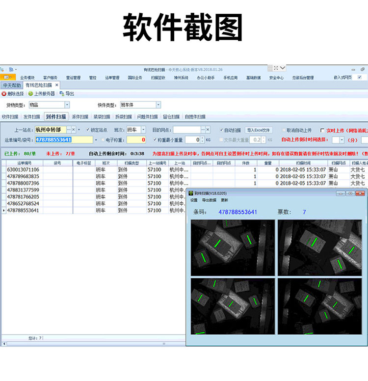Image resolution: width=368 pixels, height=381 pixels.
Task: Click the 运单编号 column header
Action: tap(25, 163)
